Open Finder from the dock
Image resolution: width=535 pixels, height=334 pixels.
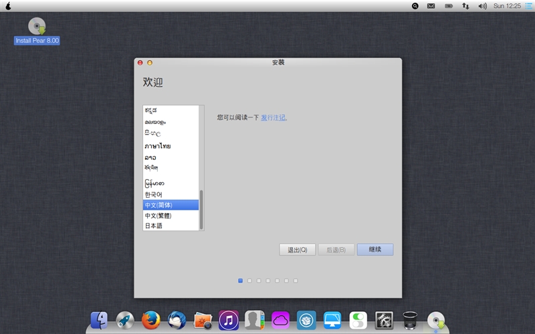99,320
